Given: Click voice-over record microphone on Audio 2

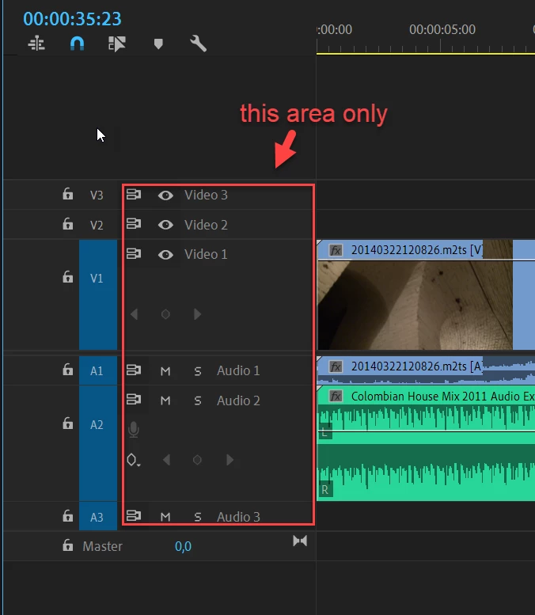Looking at the screenshot, I should click(x=134, y=430).
